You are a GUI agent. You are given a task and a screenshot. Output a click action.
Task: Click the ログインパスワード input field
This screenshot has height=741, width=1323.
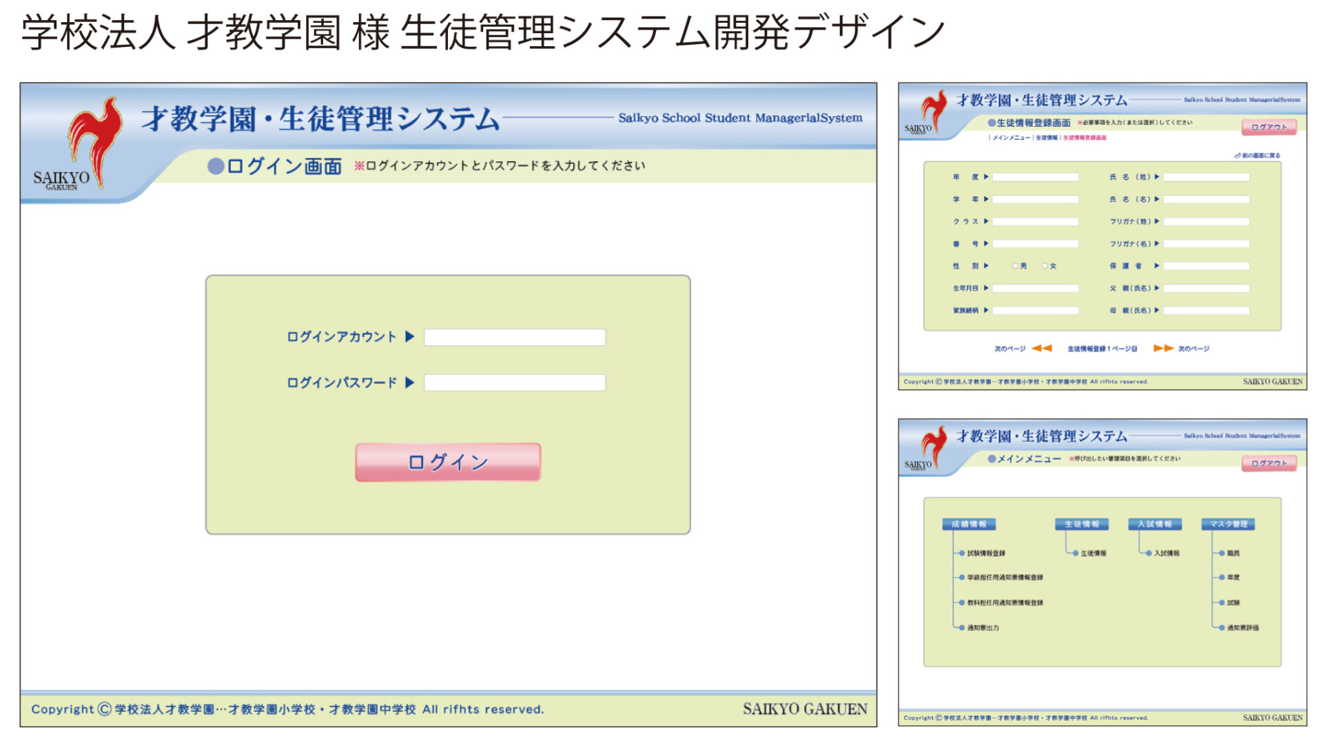point(514,383)
